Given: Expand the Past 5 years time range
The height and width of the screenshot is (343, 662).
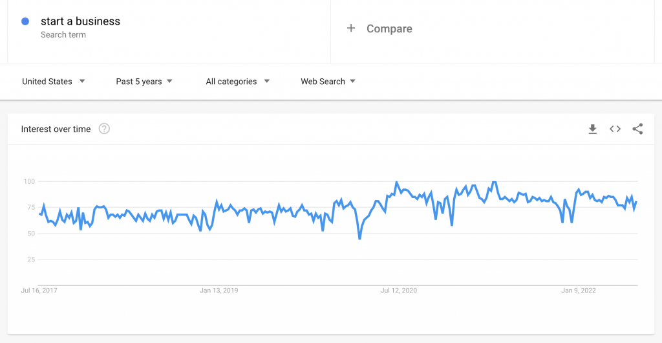Looking at the screenshot, I should [x=144, y=82].
